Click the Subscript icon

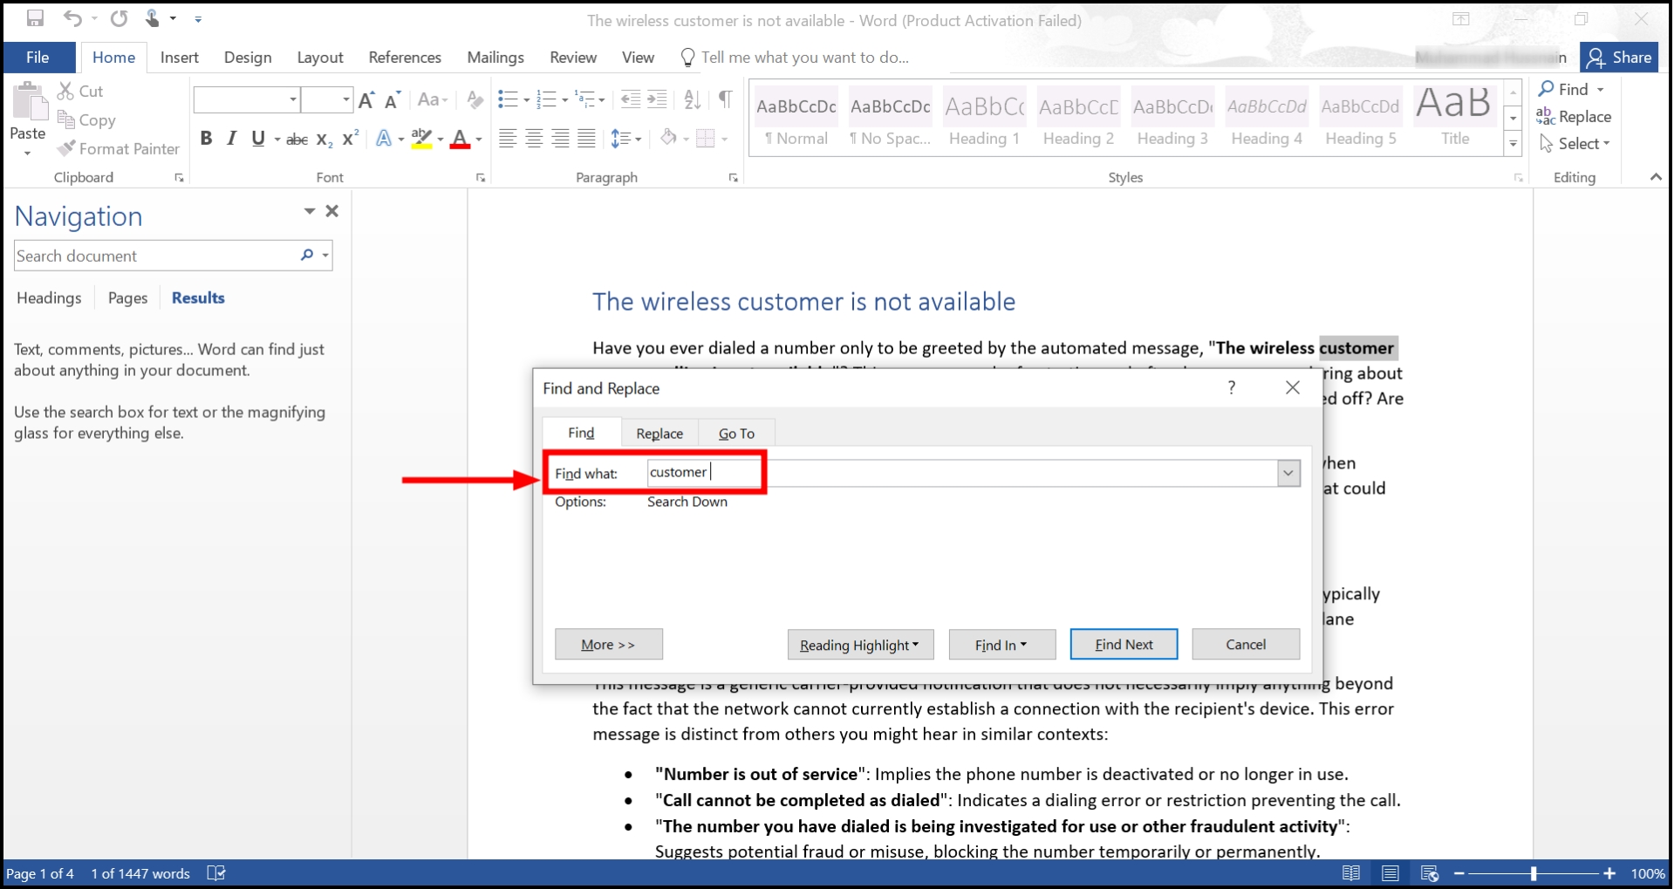(322, 139)
